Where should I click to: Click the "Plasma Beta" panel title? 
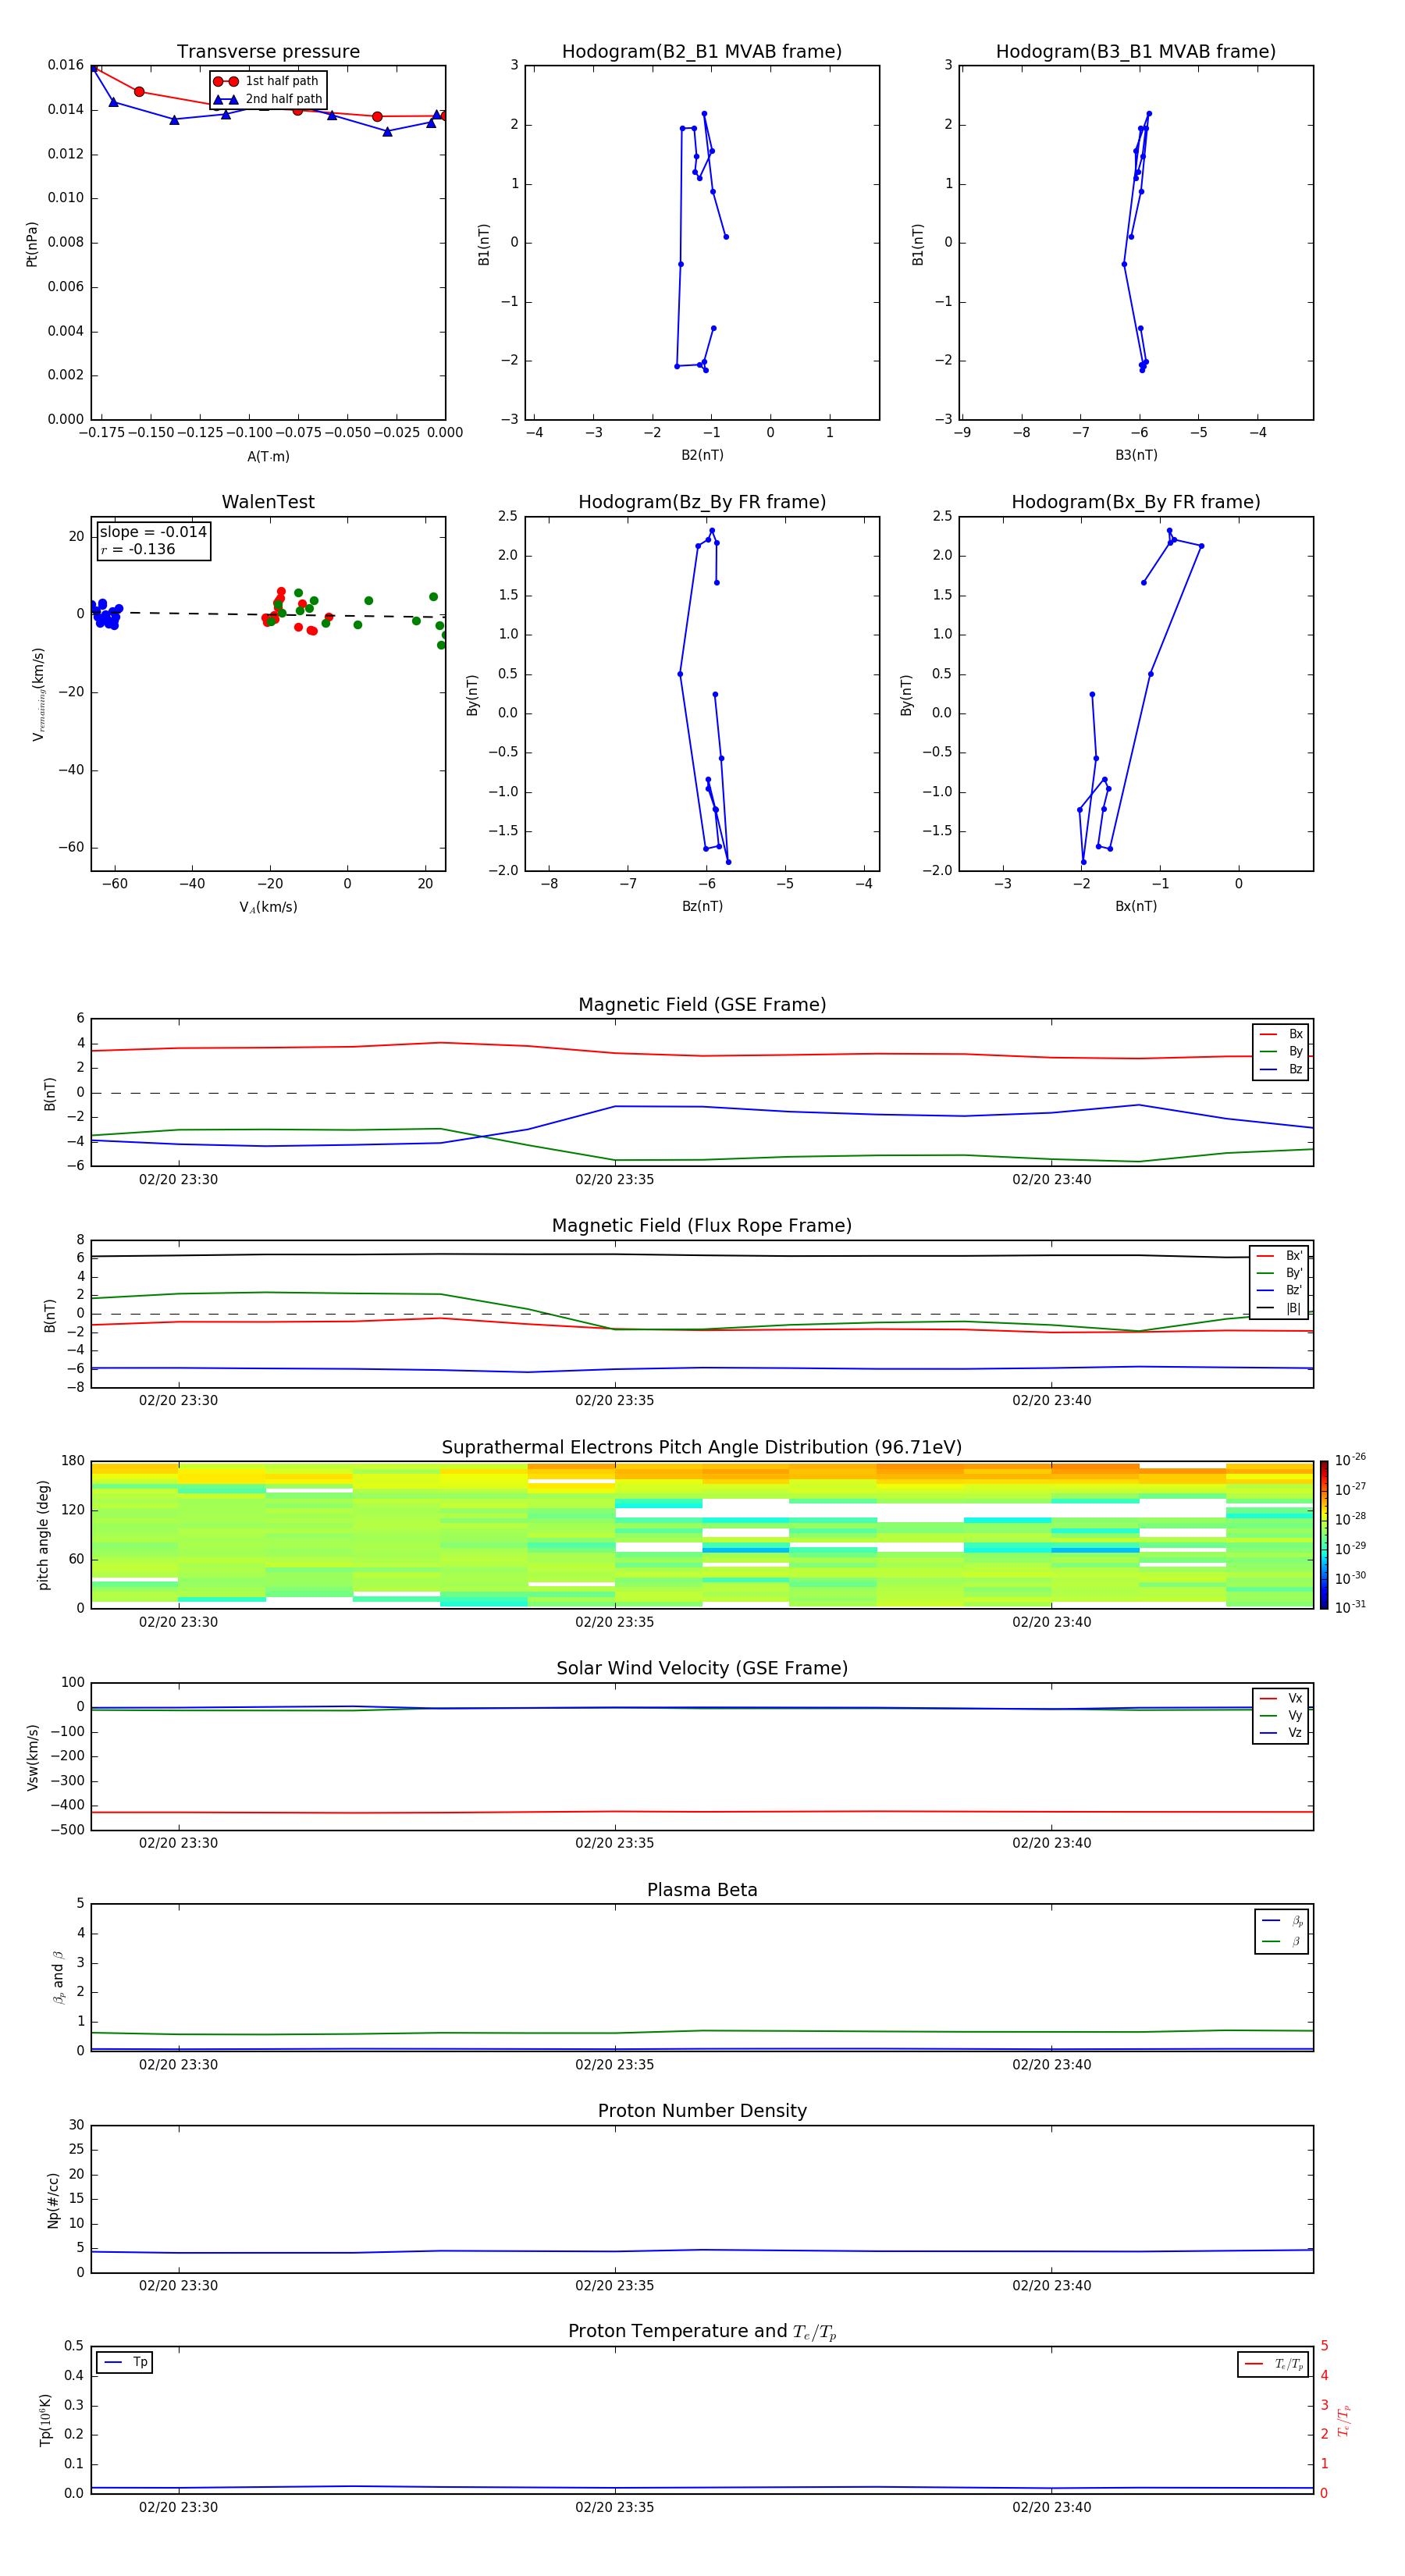[x=702, y=1890]
